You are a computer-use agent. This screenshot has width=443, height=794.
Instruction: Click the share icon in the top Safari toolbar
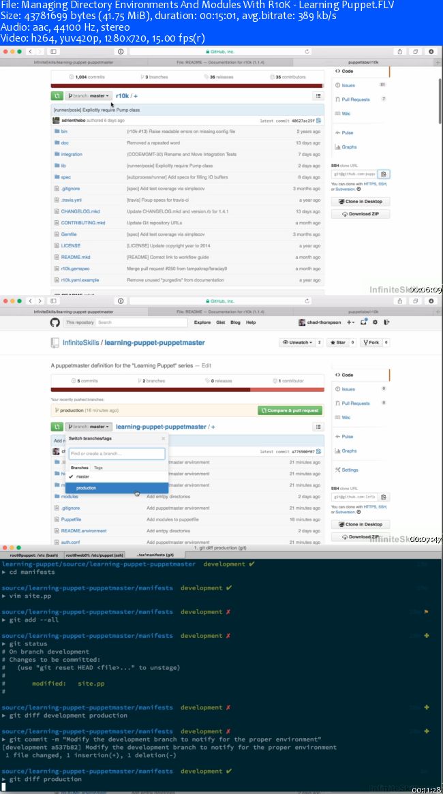coord(400,52)
